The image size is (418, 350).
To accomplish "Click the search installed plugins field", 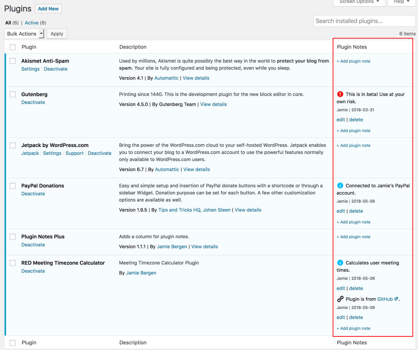I will (364, 21).
